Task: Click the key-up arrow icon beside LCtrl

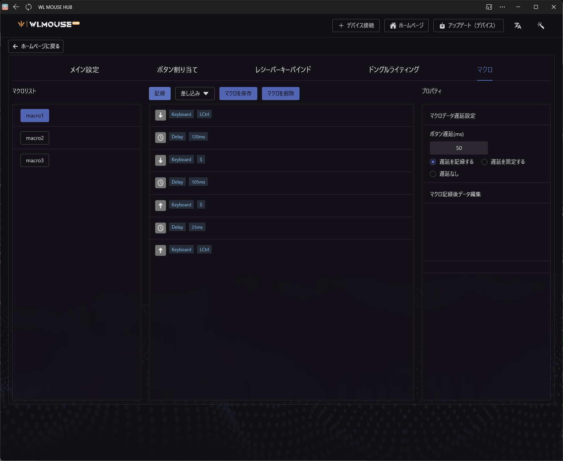Action: pyautogui.click(x=161, y=250)
